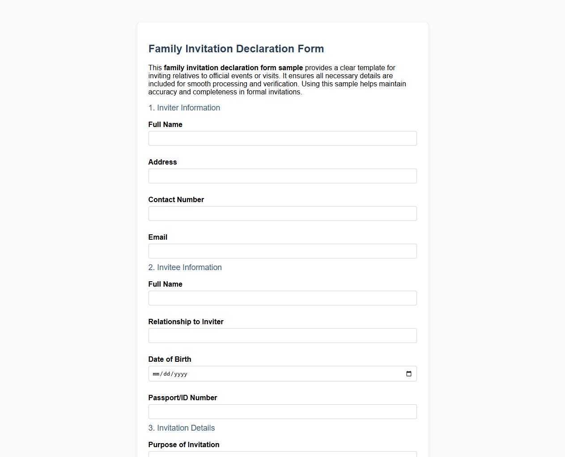This screenshot has width=565, height=457.
Task: Click the month segment of Date of Birth
Action: pyautogui.click(x=156, y=374)
